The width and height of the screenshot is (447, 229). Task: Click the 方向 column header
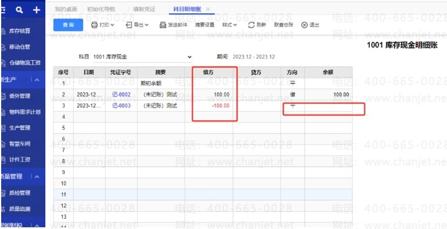tap(293, 72)
